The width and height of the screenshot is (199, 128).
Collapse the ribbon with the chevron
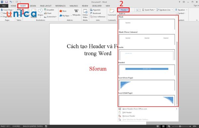[x=197, y=20]
